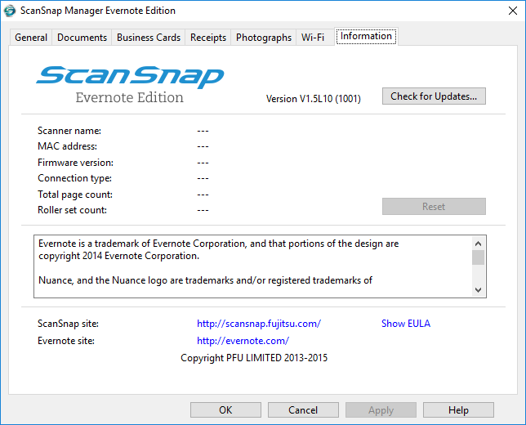This screenshot has height=425, width=526.
Task: Open the evernote.com link
Action: tap(243, 341)
